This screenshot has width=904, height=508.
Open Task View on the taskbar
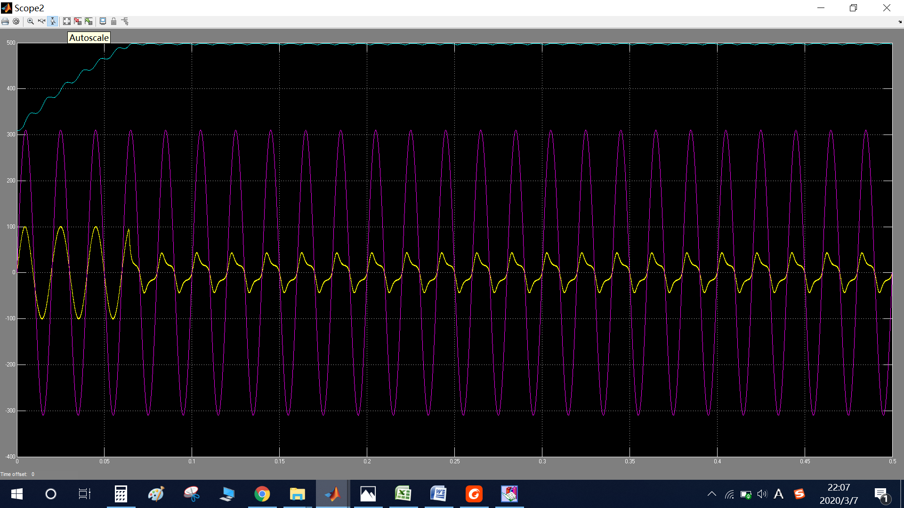coord(85,494)
